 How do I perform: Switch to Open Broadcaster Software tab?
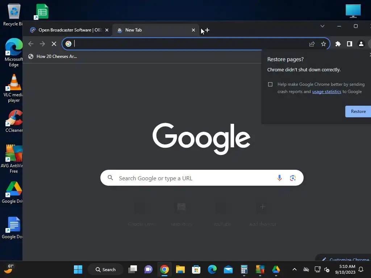pyautogui.click(x=68, y=30)
